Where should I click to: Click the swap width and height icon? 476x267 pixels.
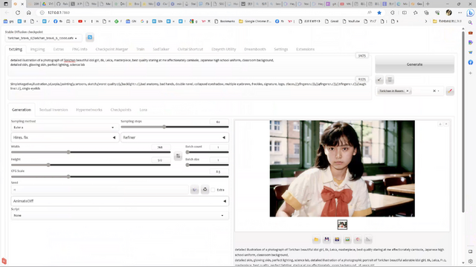click(x=178, y=156)
